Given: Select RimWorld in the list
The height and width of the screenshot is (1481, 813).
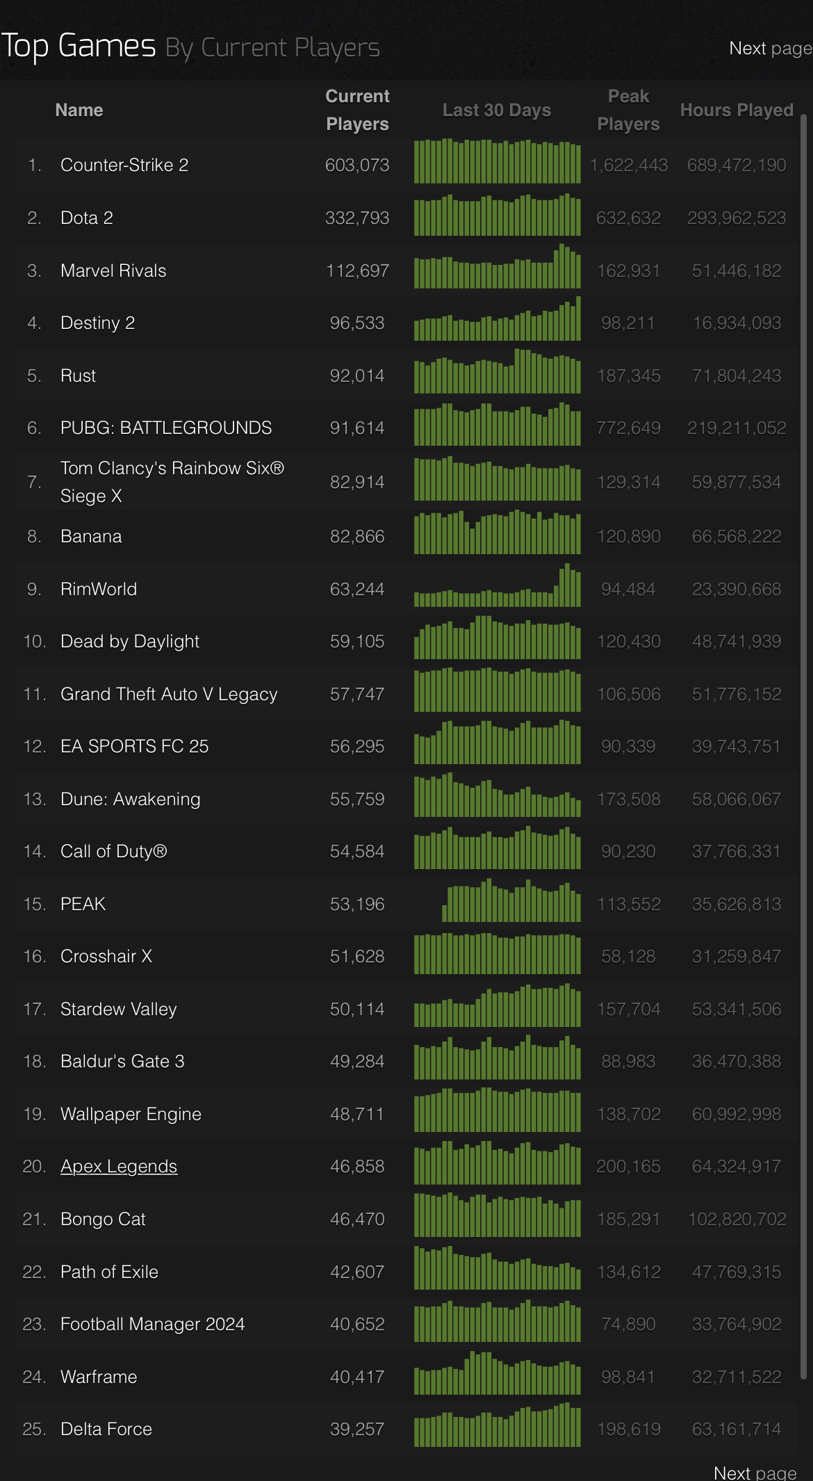Looking at the screenshot, I should (x=99, y=589).
